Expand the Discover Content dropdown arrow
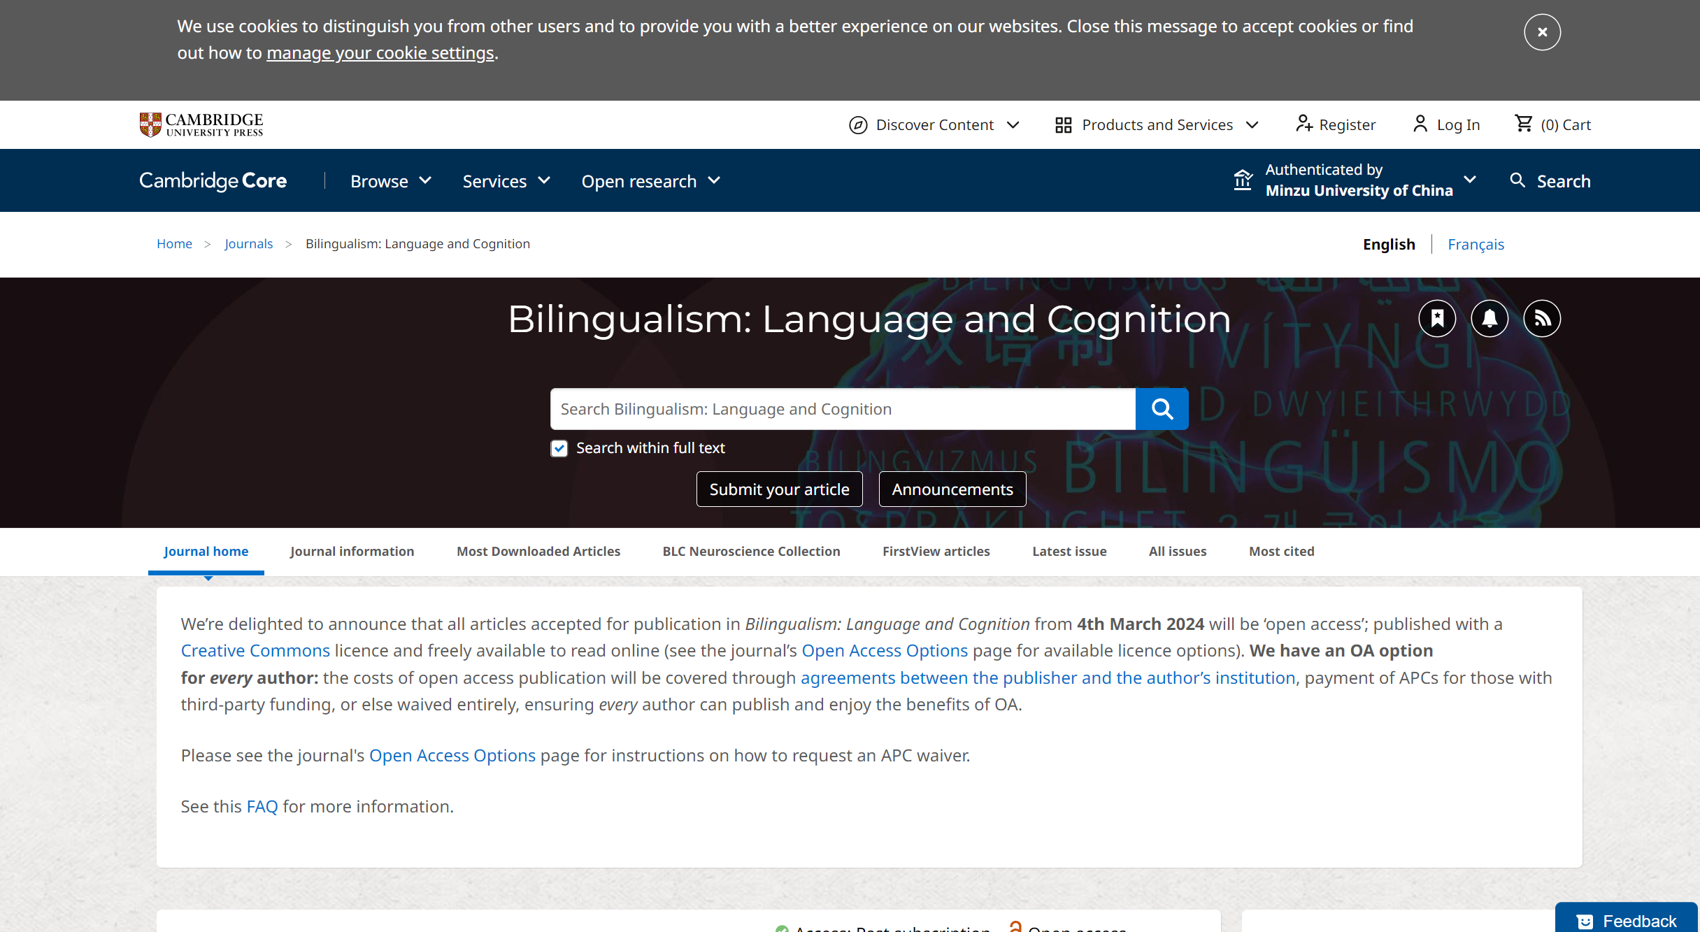The image size is (1700, 932). (1013, 125)
